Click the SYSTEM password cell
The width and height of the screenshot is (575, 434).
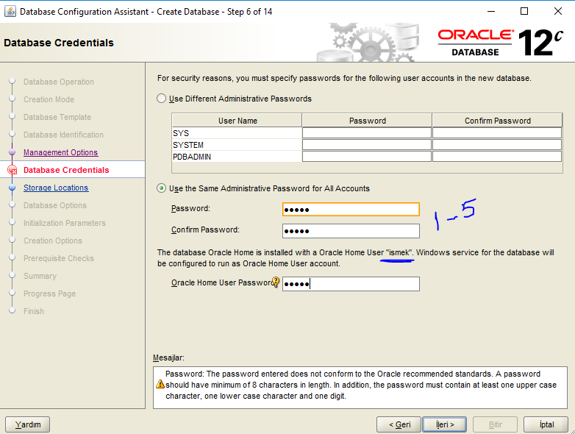tap(367, 145)
